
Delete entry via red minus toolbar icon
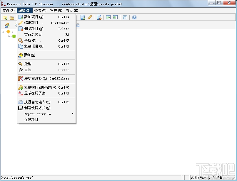[99, 17]
